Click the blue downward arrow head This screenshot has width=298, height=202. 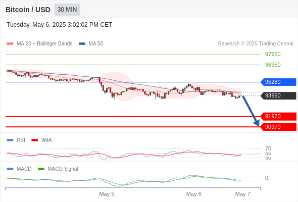click(x=257, y=123)
